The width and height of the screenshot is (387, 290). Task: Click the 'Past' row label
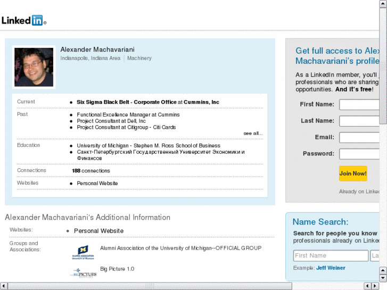(22, 114)
